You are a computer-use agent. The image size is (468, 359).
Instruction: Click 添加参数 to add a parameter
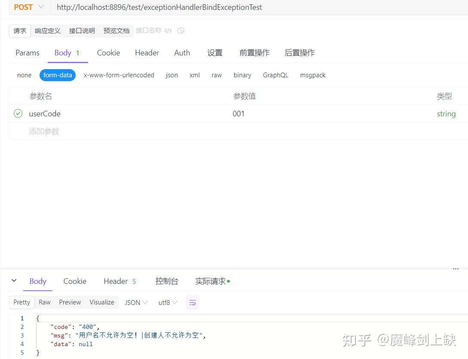(x=44, y=131)
